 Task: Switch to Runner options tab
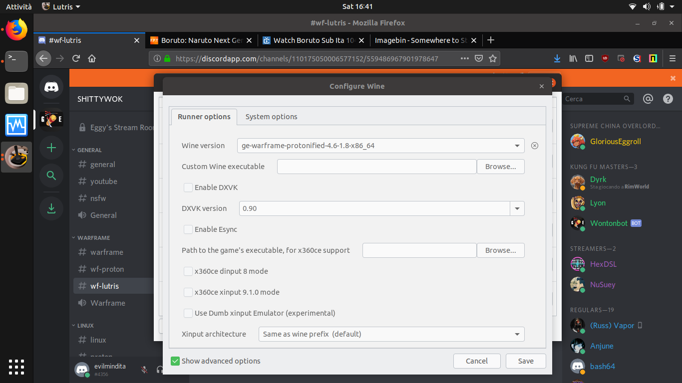coord(204,117)
